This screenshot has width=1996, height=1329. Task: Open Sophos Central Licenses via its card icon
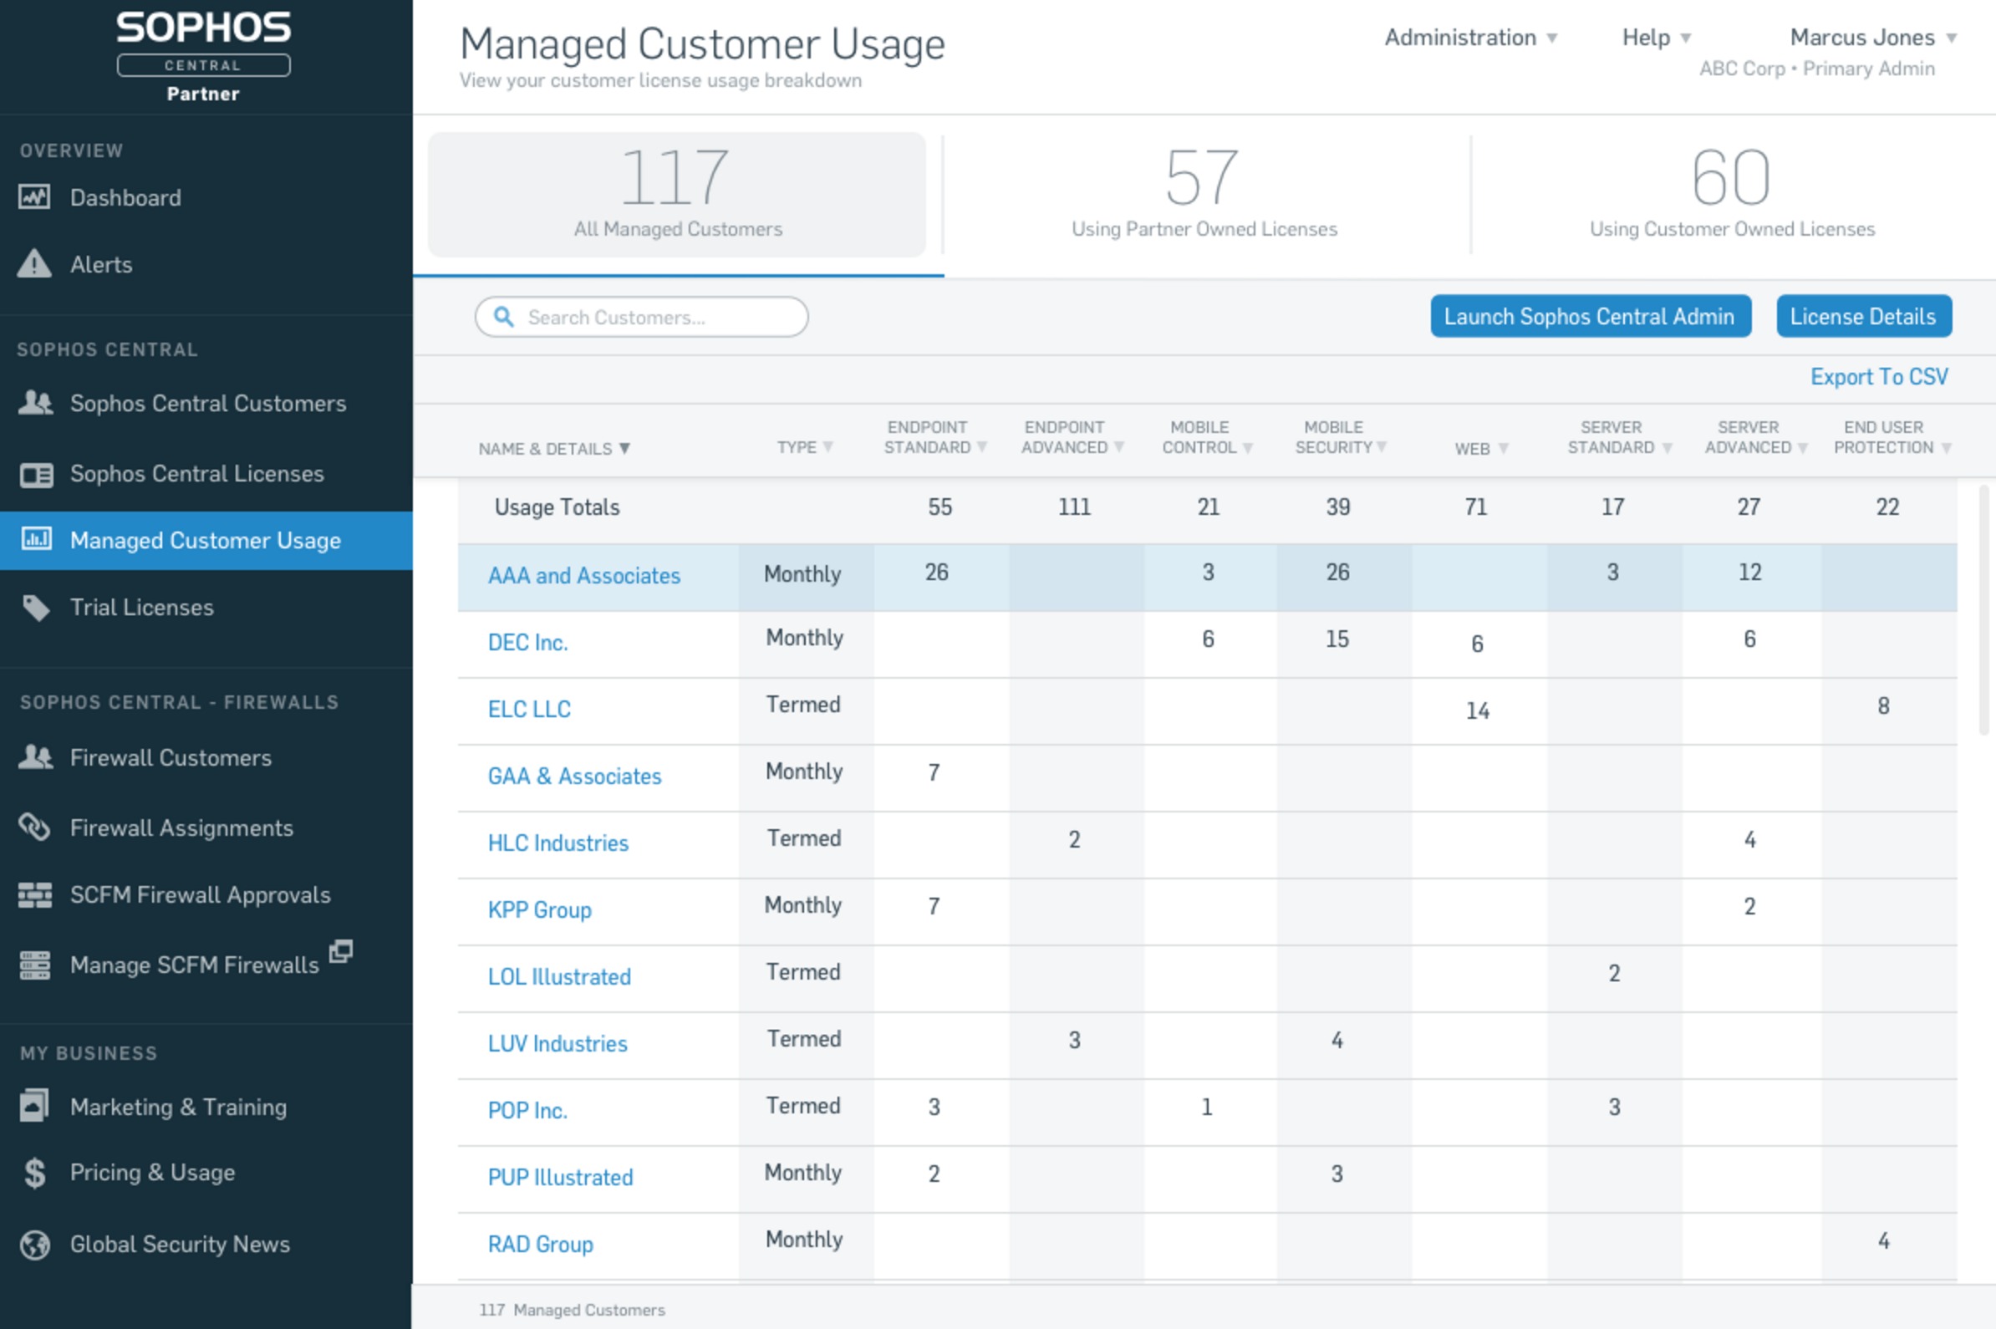coord(35,474)
